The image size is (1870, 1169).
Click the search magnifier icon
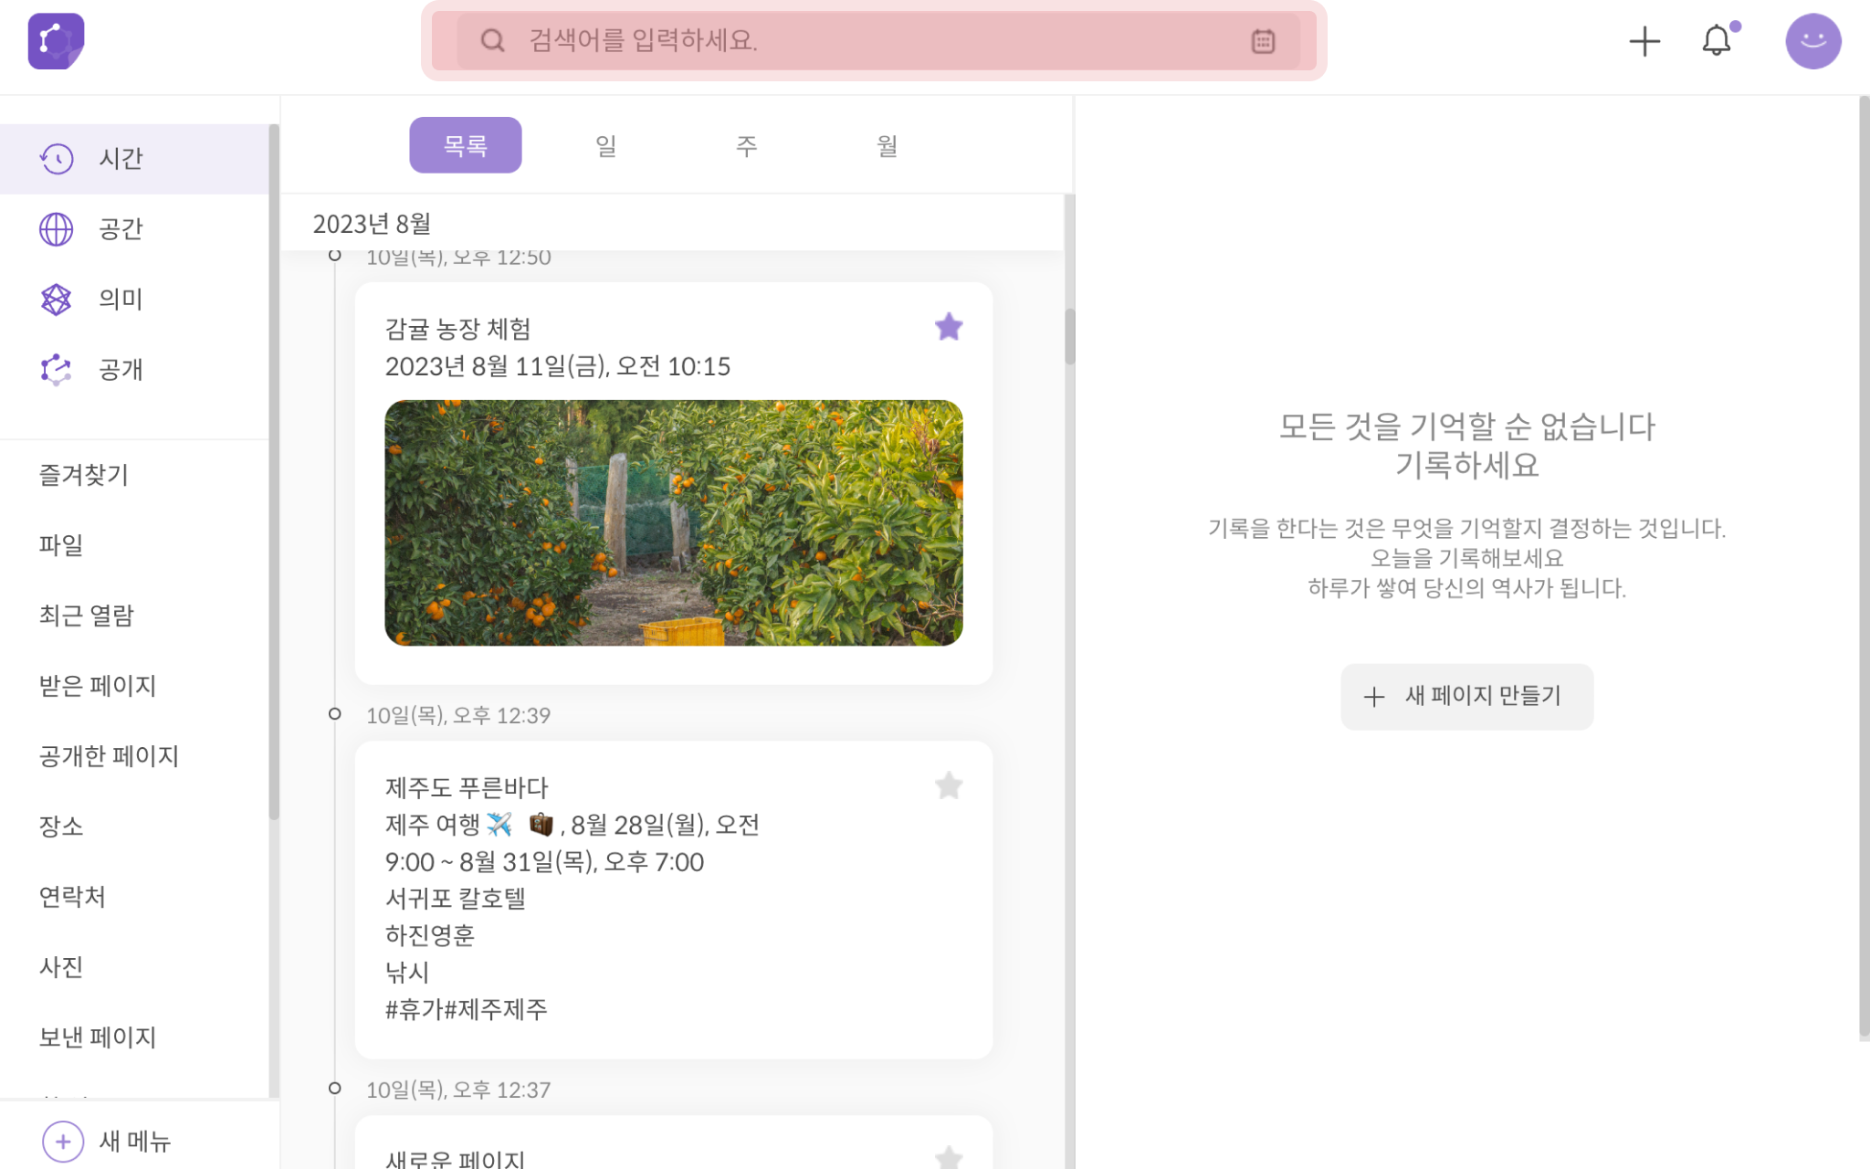pos(493,40)
